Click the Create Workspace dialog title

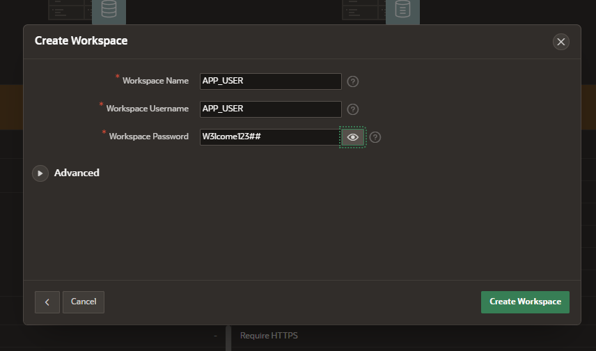click(x=81, y=41)
